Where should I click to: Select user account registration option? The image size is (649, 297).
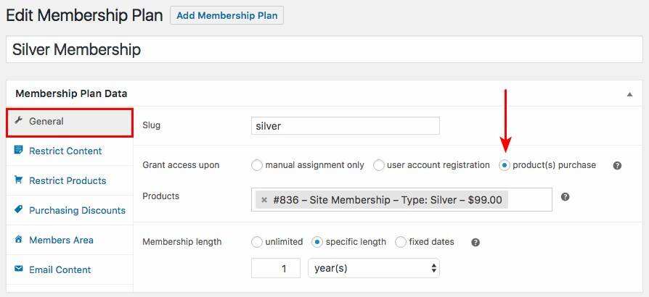click(x=379, y=165)
